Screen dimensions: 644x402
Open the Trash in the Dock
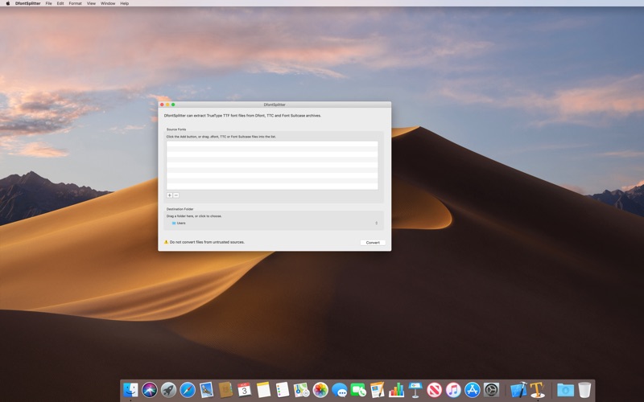(584, 390)
